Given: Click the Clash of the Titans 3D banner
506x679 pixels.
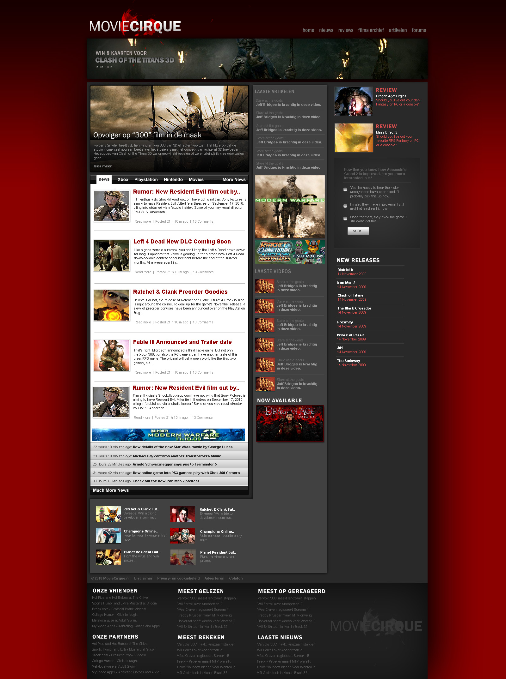Looking at the screenshot, I should pos(257,59).
